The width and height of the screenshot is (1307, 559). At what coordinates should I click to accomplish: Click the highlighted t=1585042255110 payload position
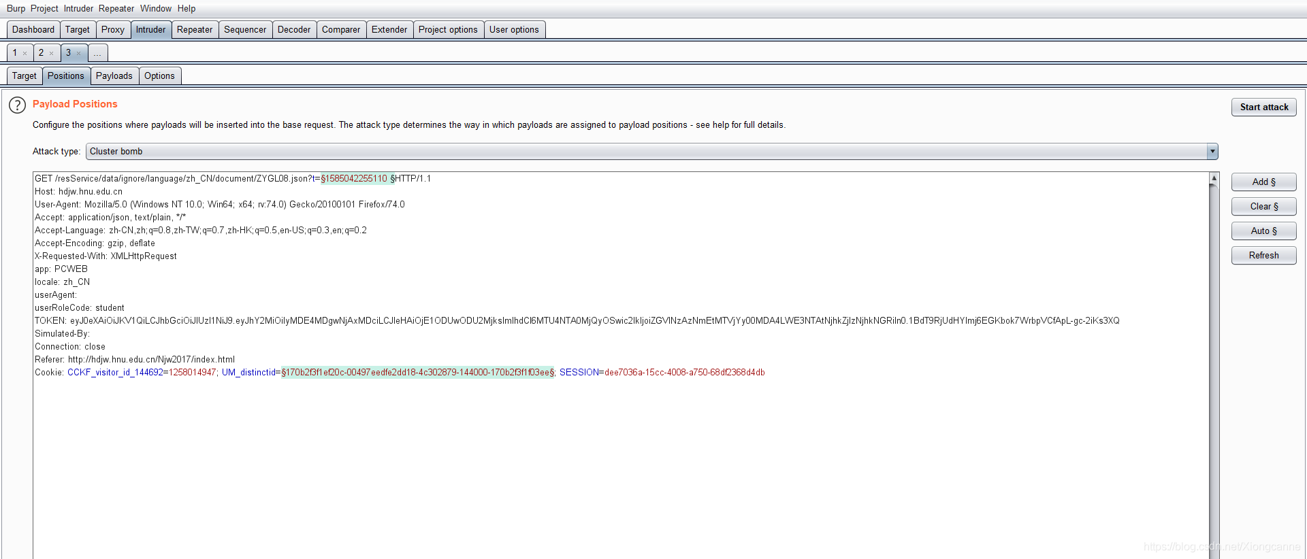[357, 179]
